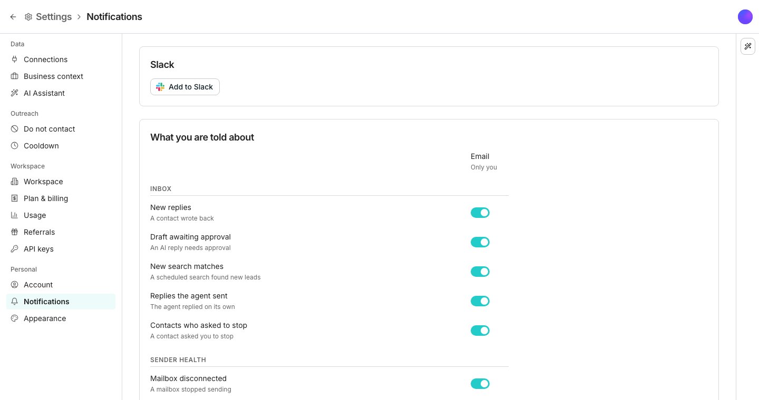Click the Workspace building icon
The image size is (759, 400).
point(15,182)
